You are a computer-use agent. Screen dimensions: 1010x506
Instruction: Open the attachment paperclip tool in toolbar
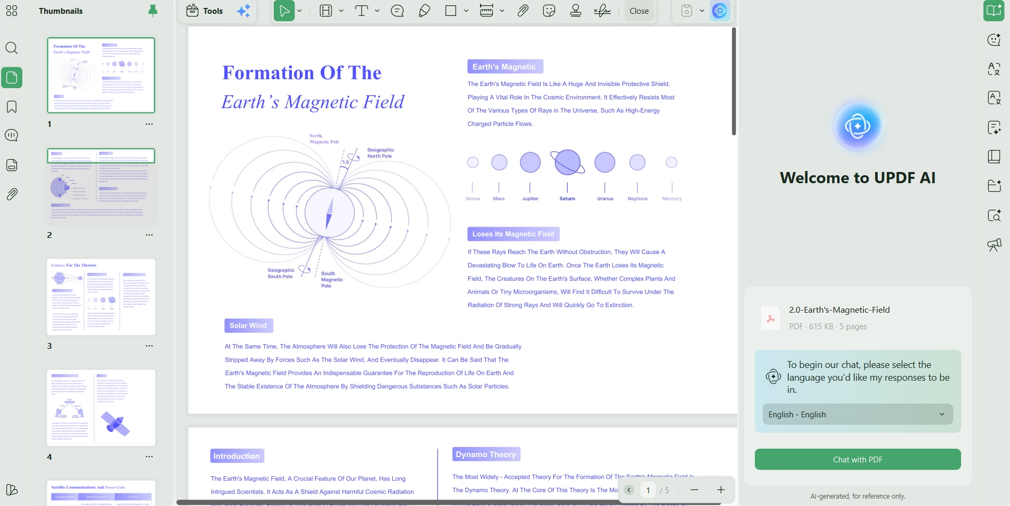[x=523, y=11]
